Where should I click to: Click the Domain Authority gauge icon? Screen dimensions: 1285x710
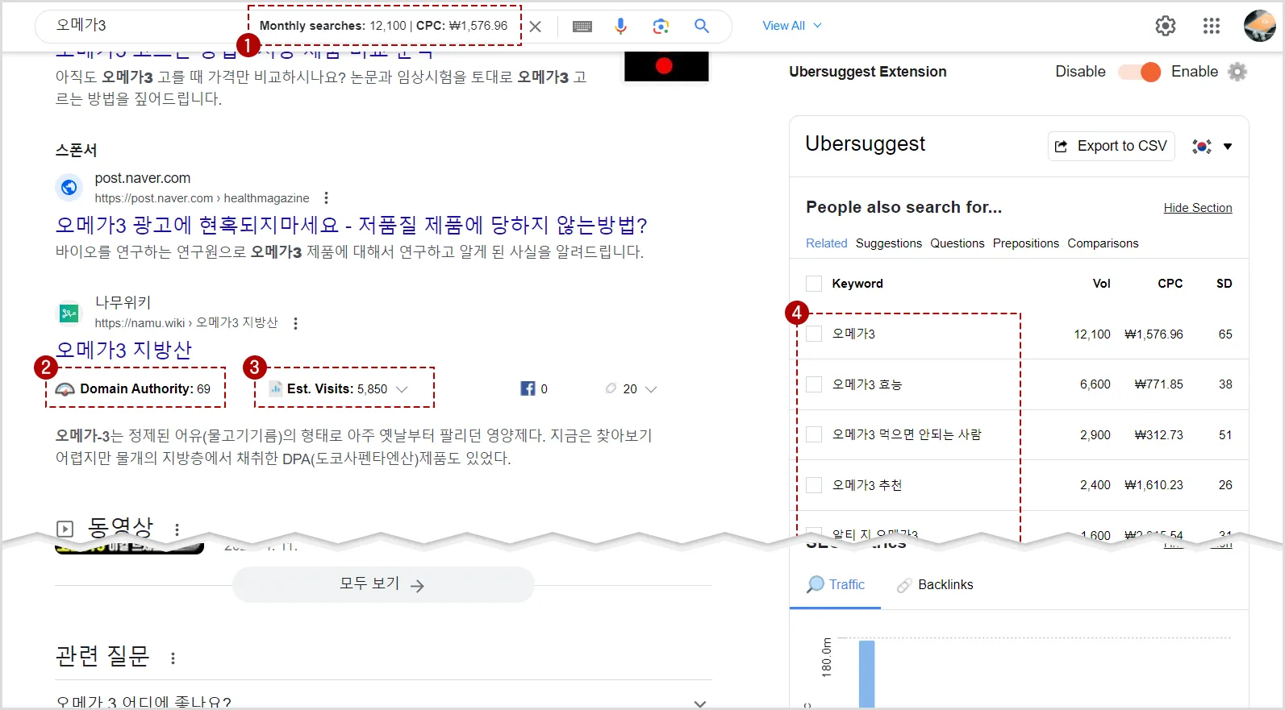click(65, 389)
